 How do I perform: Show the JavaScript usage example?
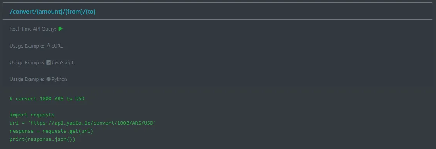pos(63,63)
